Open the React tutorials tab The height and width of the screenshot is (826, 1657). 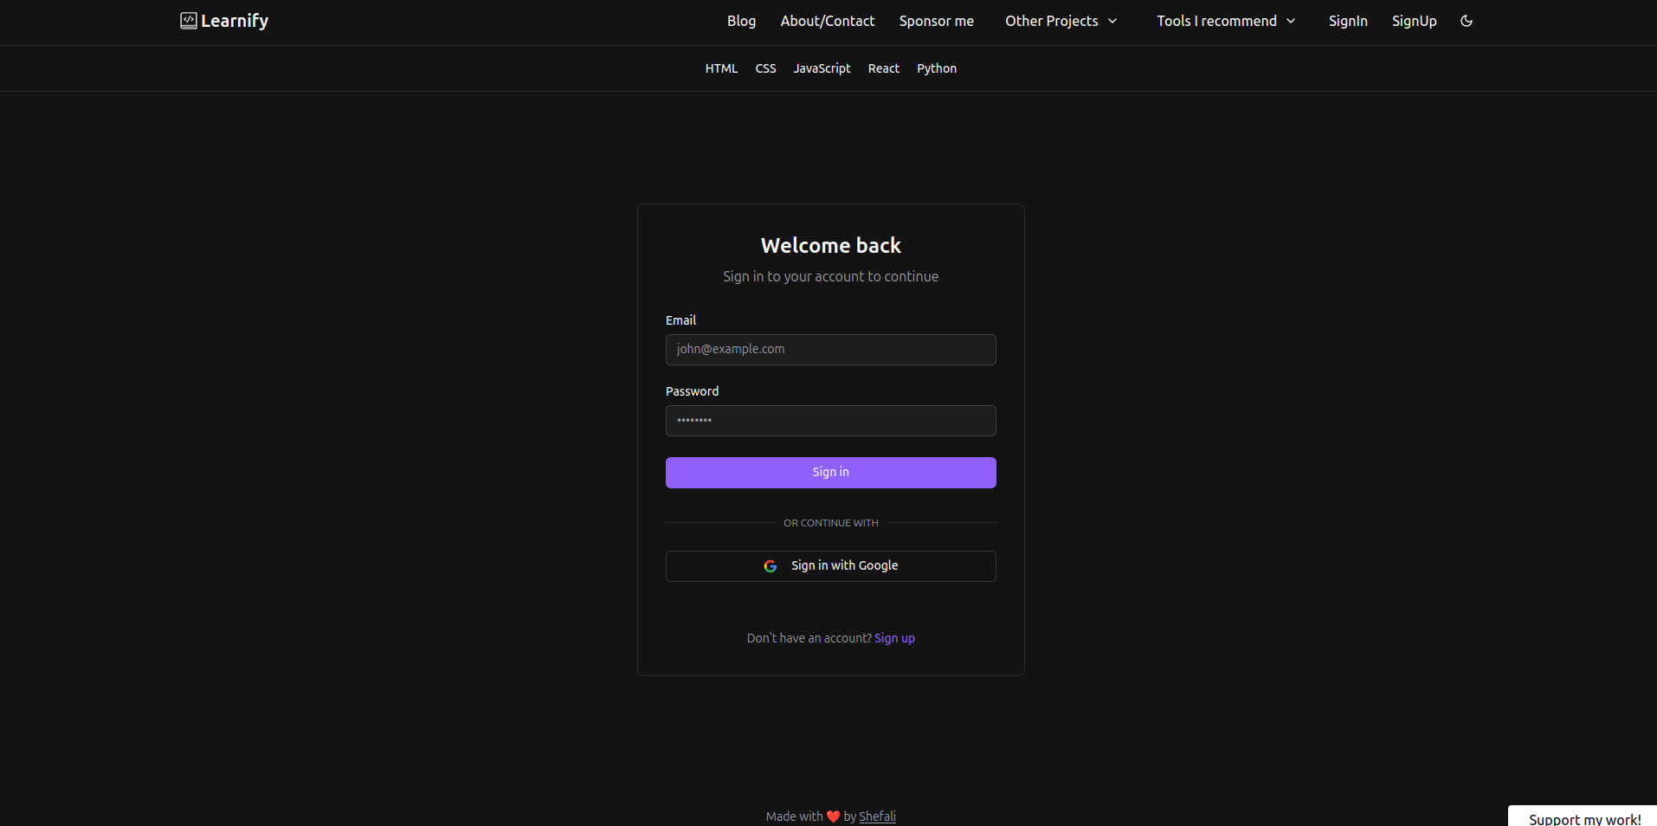[883, 68]
